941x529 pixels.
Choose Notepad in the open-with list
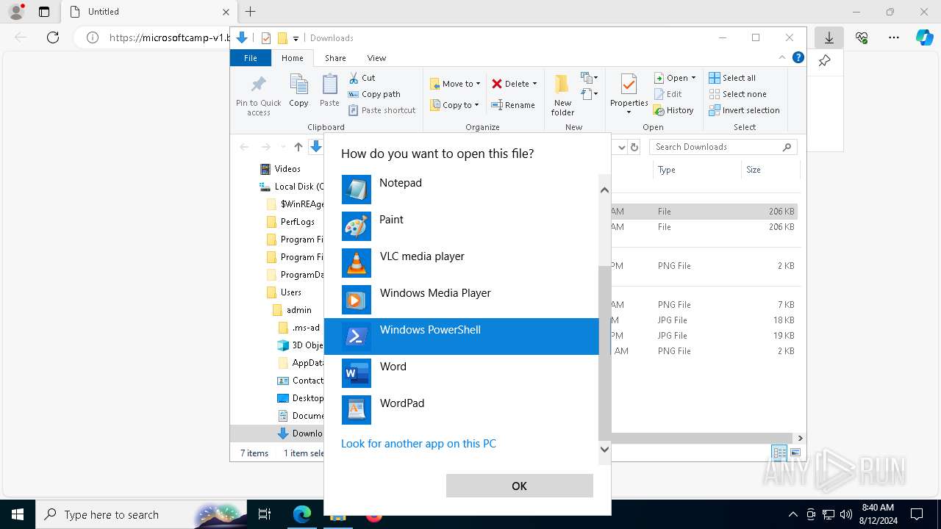click(x=461, y=190)
